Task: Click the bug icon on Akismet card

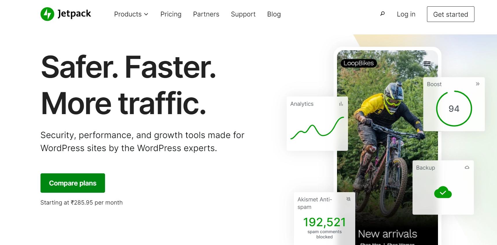Action: click(349, 199)
